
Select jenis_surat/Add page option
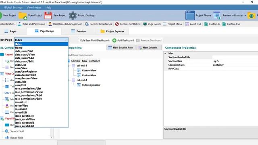tap(41, 122)
